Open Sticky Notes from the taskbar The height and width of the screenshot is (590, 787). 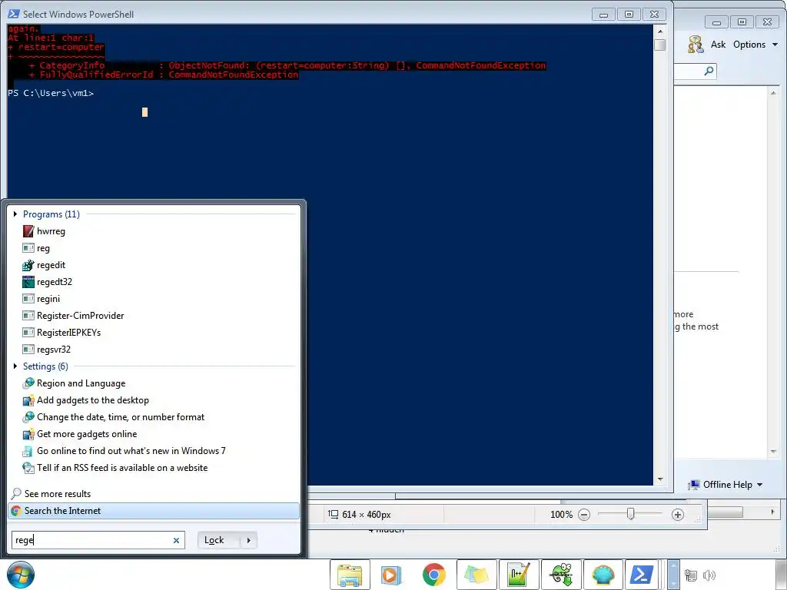pyautogui.click(x=477, y=575)
